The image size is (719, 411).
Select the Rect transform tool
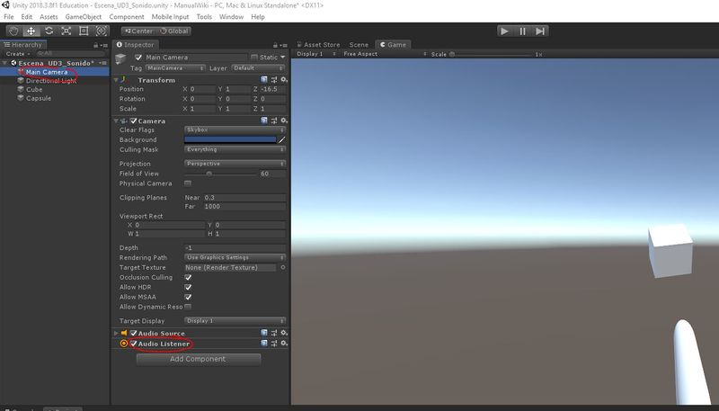click(x=84, y=31)
